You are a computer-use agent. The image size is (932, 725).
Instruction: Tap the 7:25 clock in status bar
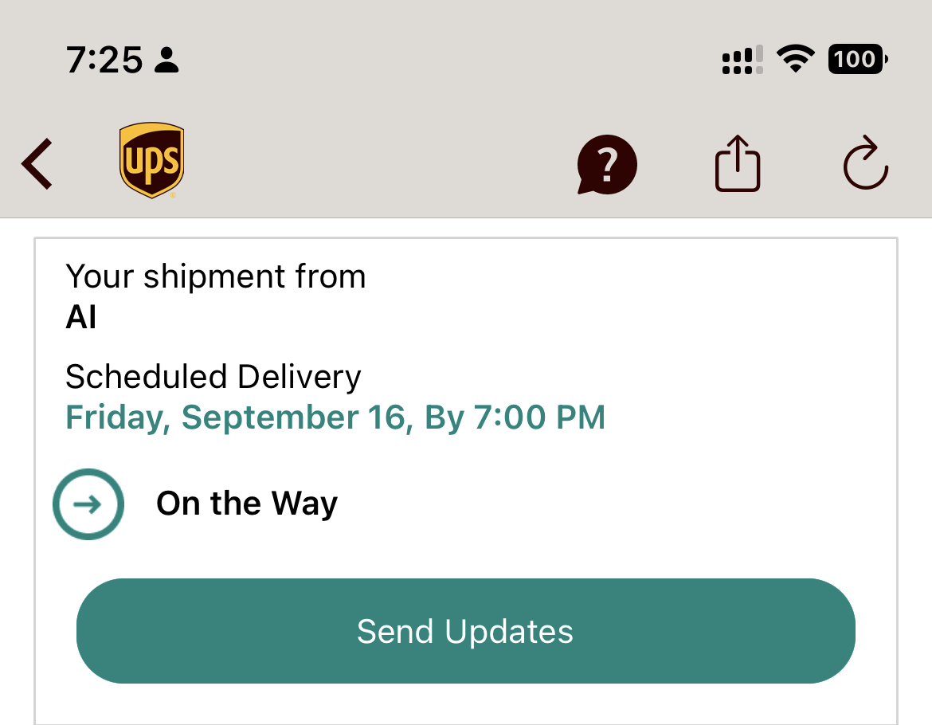104,60
